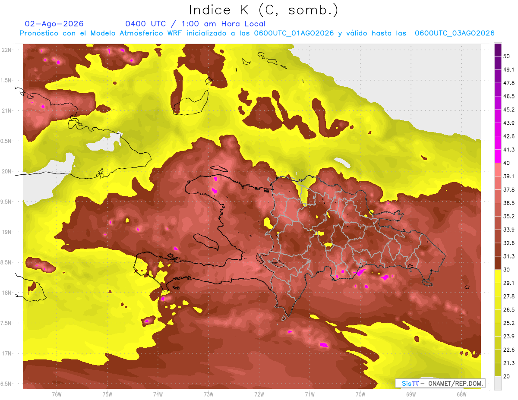This screenshot has width=518, height=400.
Task: Click colour scale label "26.5"
Action: 509,310
